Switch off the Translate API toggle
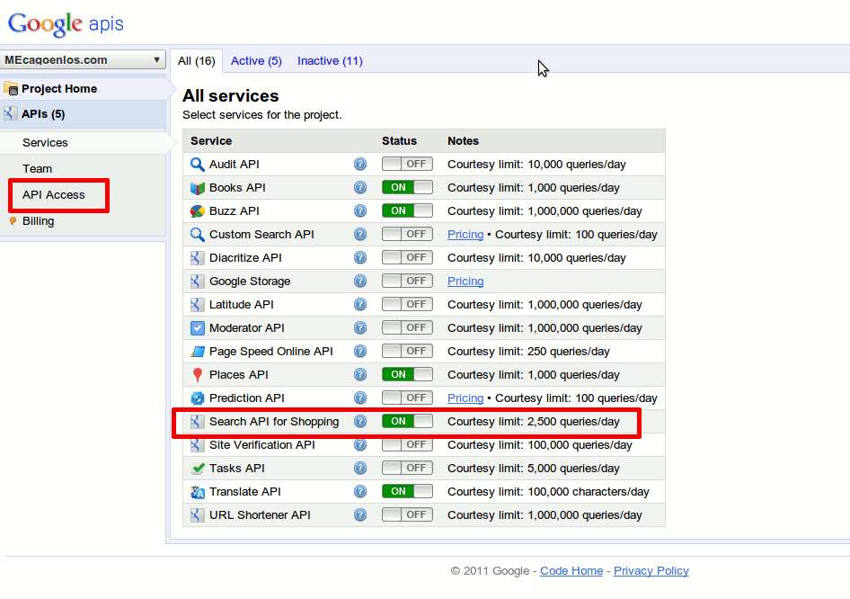 [x=407, y=491]
